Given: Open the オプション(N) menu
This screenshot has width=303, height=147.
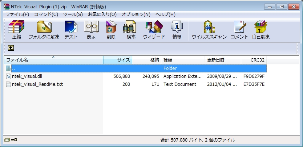Looking at the screenshot, I should click(136, 14).
